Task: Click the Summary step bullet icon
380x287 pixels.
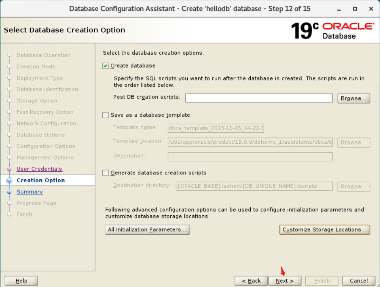Action: click(x=9, y=192)
